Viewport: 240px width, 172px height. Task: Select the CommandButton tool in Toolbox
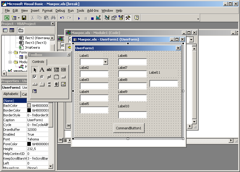pos(63,77)
